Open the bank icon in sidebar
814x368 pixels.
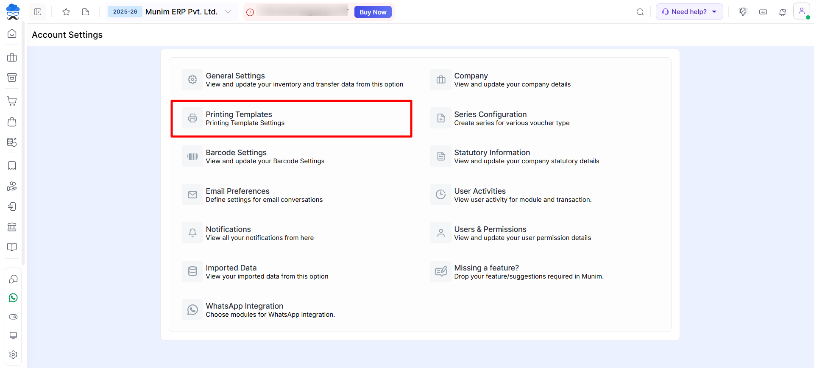(12, 227)
